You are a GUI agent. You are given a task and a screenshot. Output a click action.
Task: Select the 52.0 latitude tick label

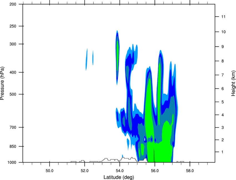(84, 170)
